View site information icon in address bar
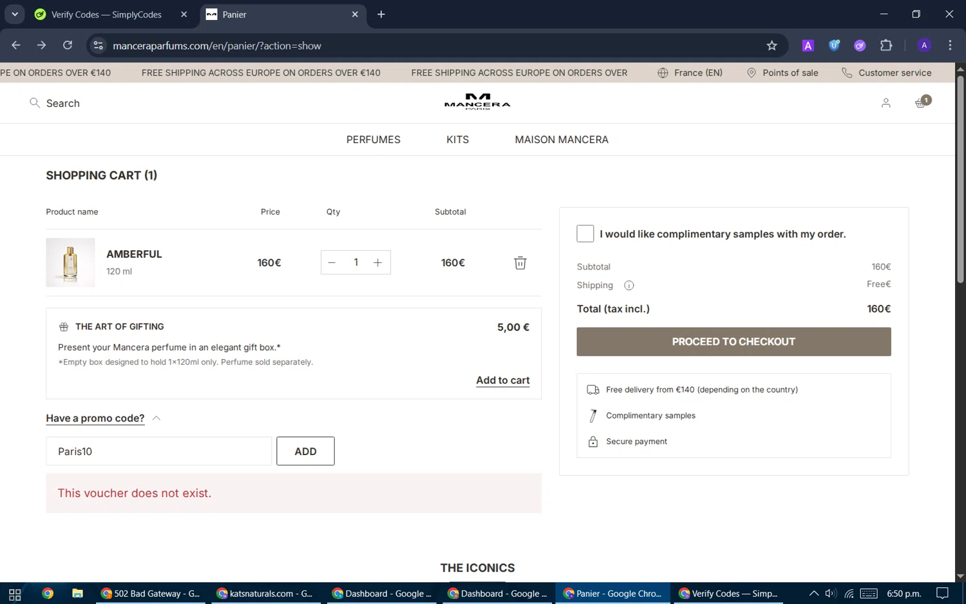This screenshot has width=966, height=604. point(98,46)
